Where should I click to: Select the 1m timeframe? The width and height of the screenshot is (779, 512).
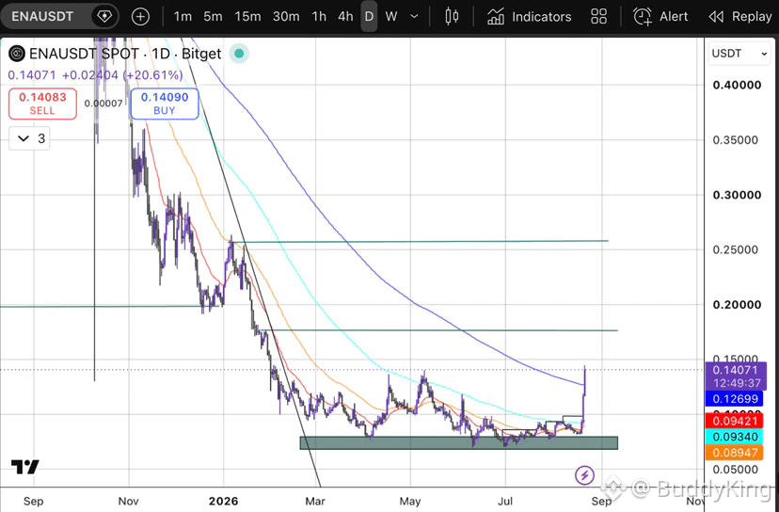click(x=183, y=17)
